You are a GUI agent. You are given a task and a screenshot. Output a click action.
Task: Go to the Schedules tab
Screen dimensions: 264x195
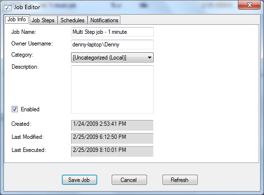(73, 20)
